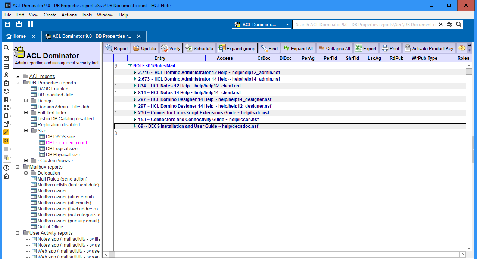Click Collapse All in the toolbar
The width and height of the screenshot is (477, 259).
pos(334,48)
